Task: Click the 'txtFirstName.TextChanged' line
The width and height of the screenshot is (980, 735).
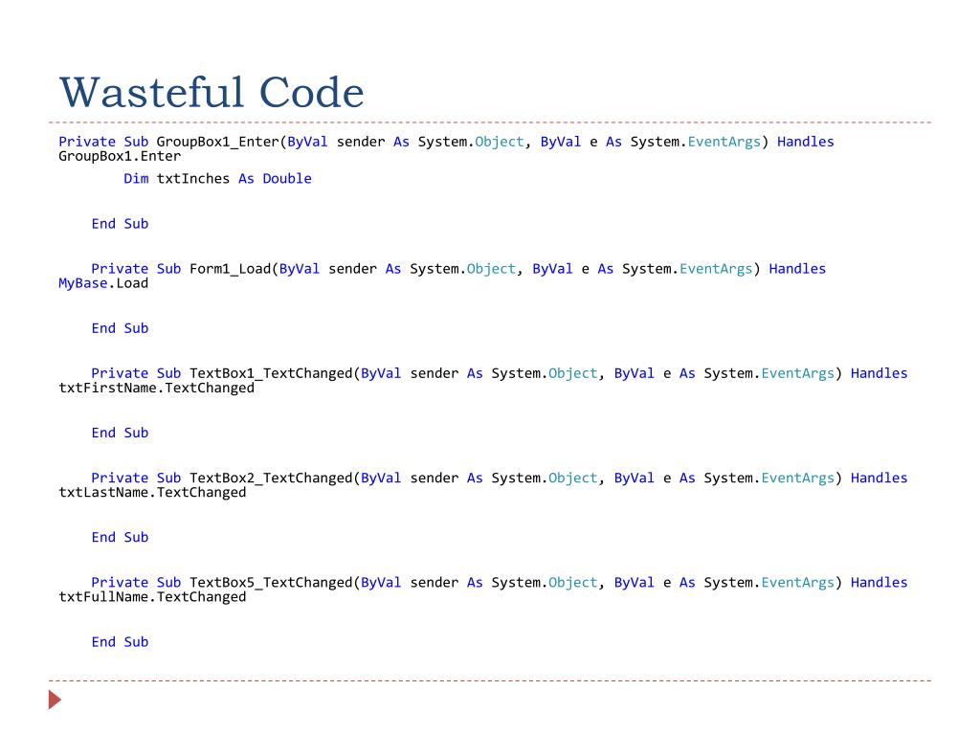Action: click(x=157, y=389)
